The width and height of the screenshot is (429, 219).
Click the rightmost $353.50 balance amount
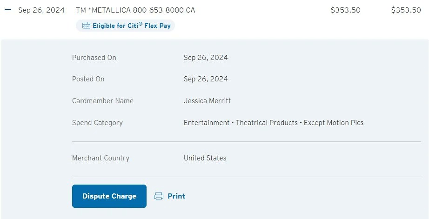pos(406,10)
